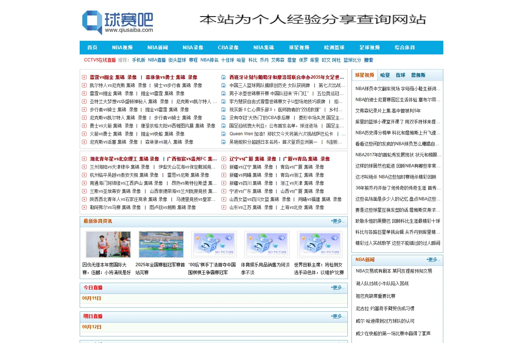Click the 球赛吧 site logo
This screenshot has height=343, width=523.
click(x=117, y=22)
